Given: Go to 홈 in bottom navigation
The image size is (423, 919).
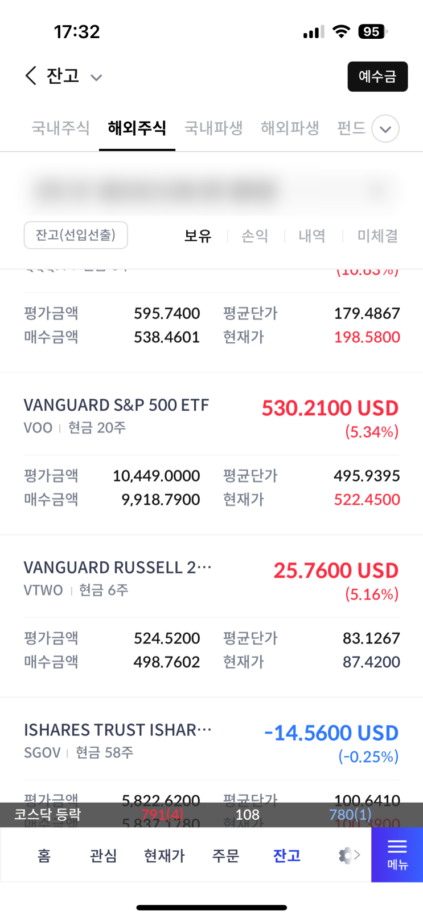Looking at the screenshot, I should 44,855.
